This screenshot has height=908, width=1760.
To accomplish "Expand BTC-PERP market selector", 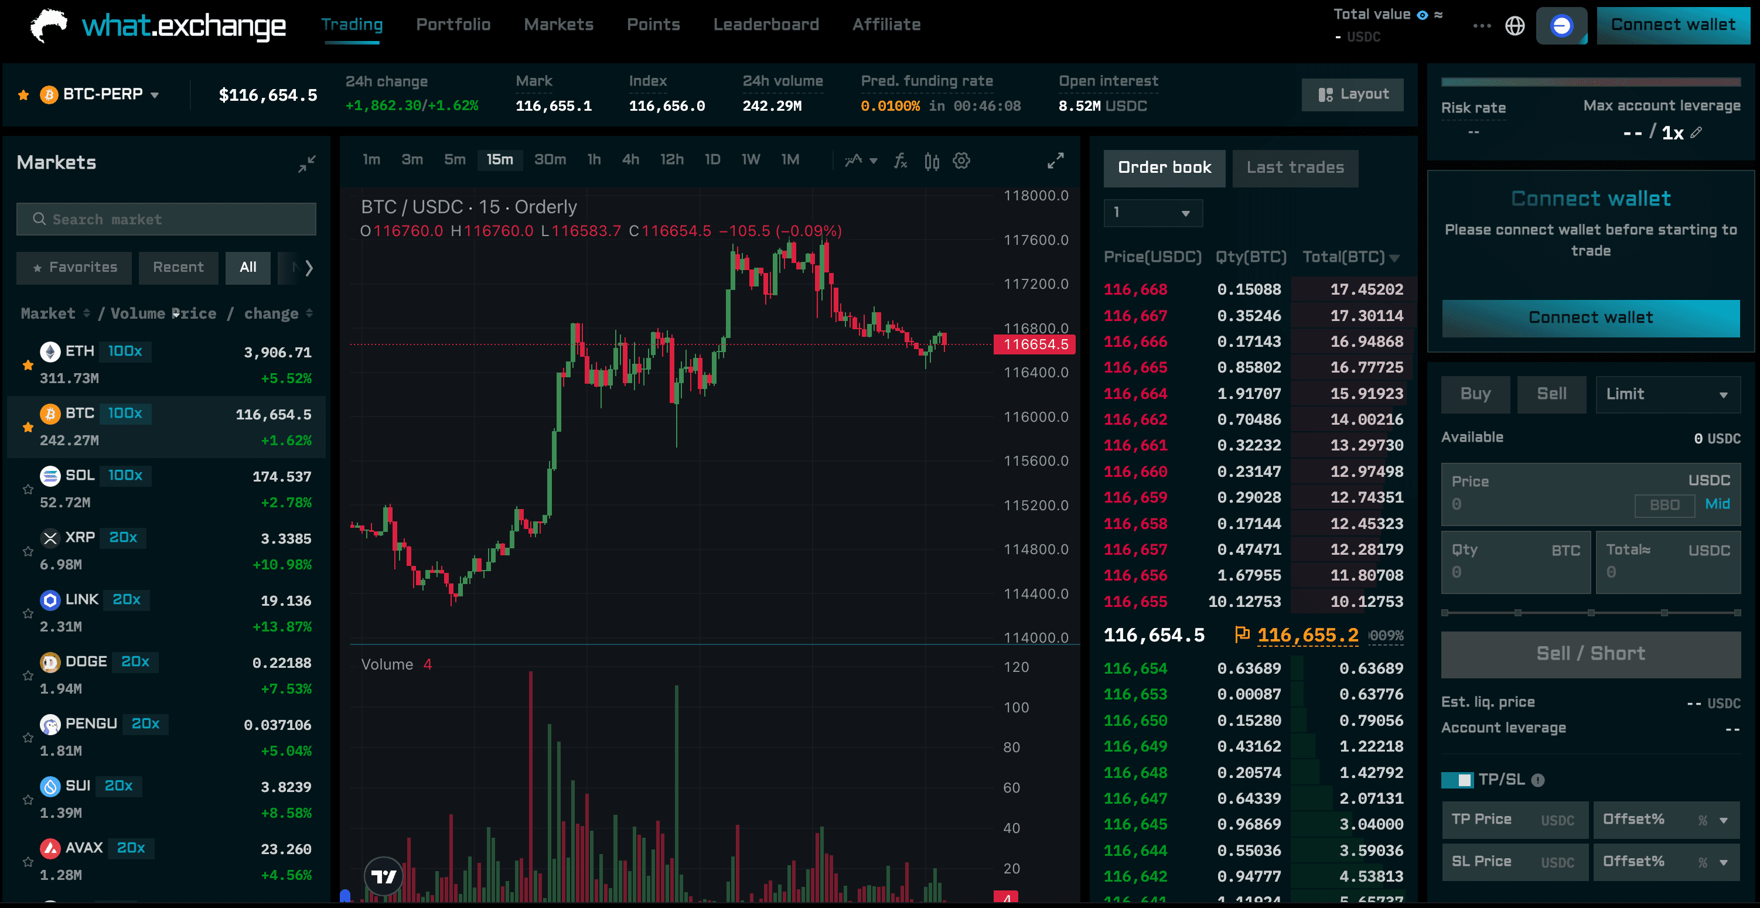I will coord(155,95).
